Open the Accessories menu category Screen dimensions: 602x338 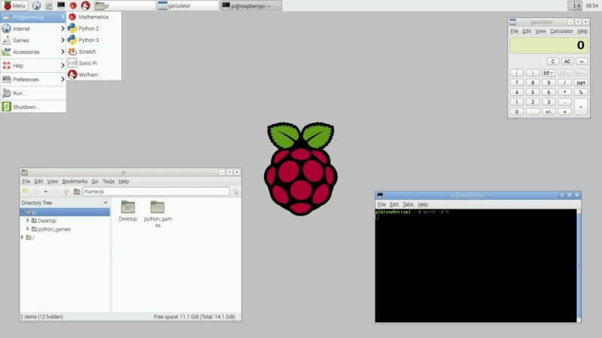coord(33,52)
